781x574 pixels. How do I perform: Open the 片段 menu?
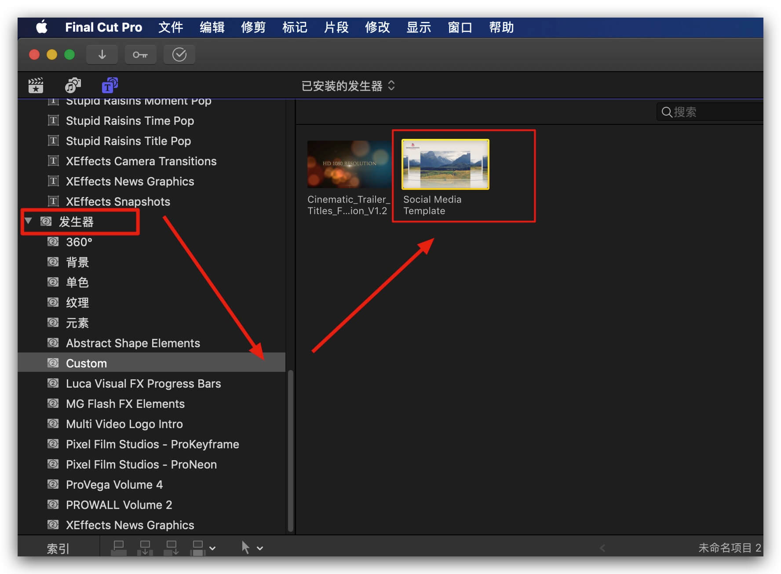point(336,27)
